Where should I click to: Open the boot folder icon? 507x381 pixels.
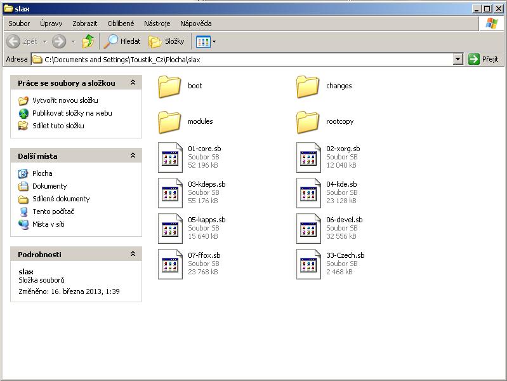[169, 86]
